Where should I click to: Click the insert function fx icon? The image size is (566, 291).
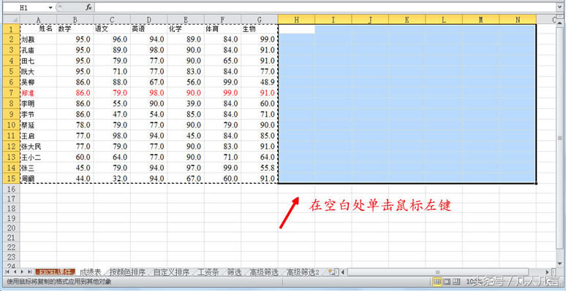point(88,7)
